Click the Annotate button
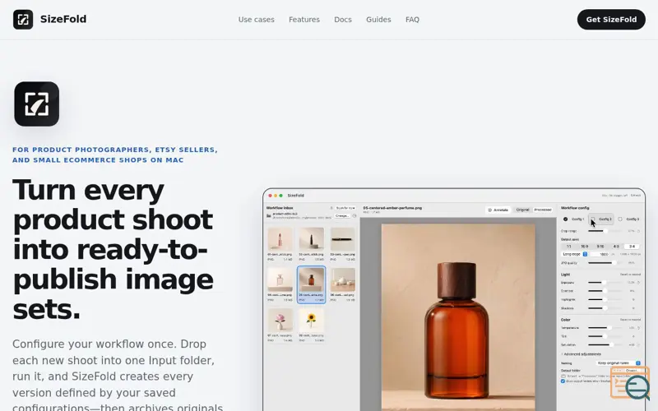This screenshot has width=658, height=411. [498, 210]
